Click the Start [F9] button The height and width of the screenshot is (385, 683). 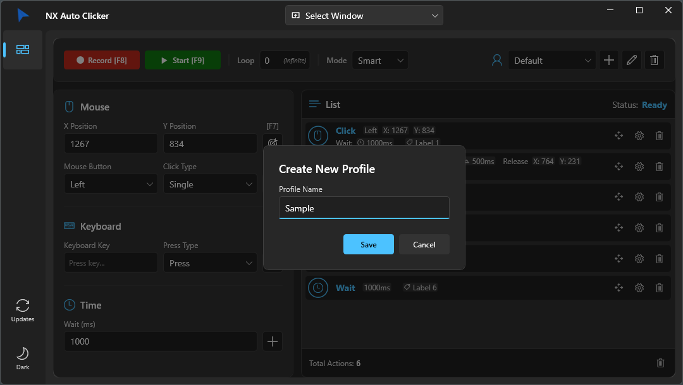183,60
